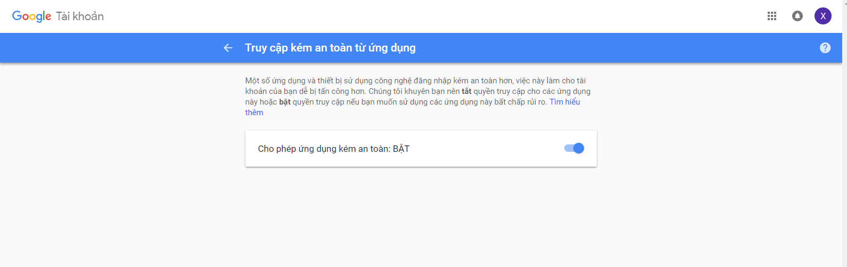Click the "Tìm hiểu" link text

[x=564, y=102]
